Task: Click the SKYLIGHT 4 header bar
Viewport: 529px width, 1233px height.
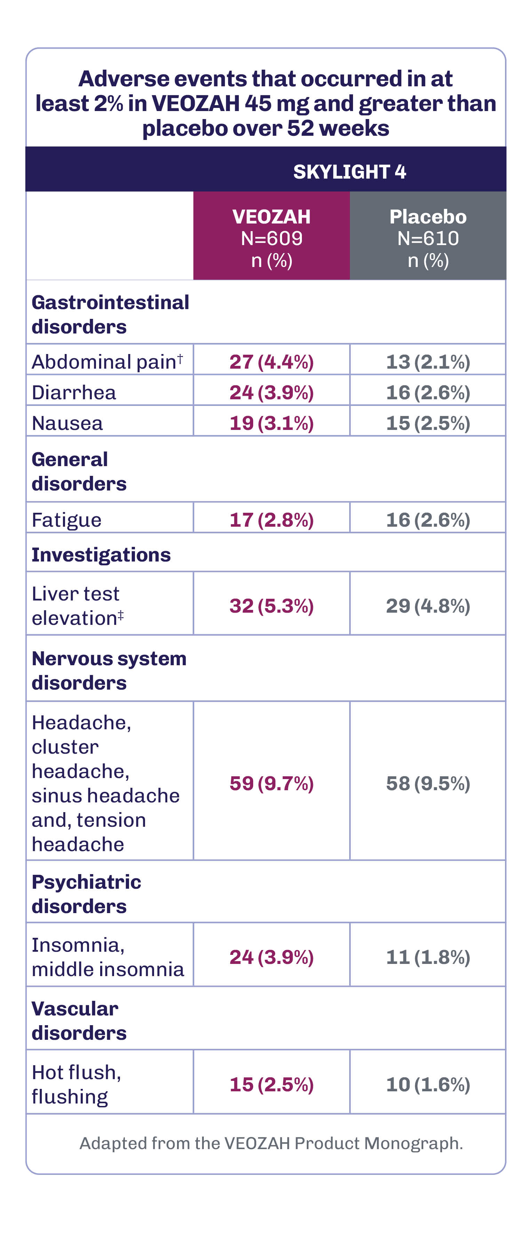Action: coord(349,171)
